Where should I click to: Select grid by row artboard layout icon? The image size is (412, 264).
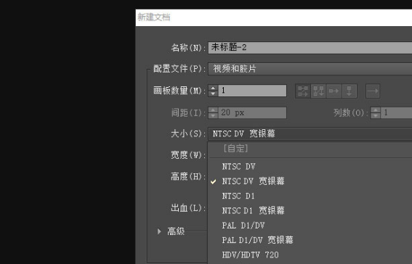pos(303,91)
